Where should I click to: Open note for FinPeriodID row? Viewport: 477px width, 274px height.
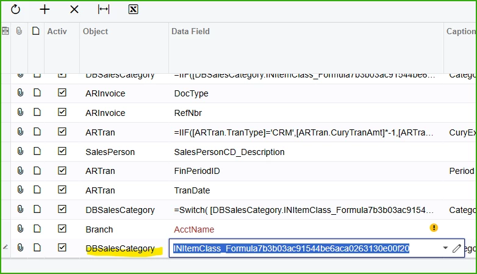click(x=37, y=170)
